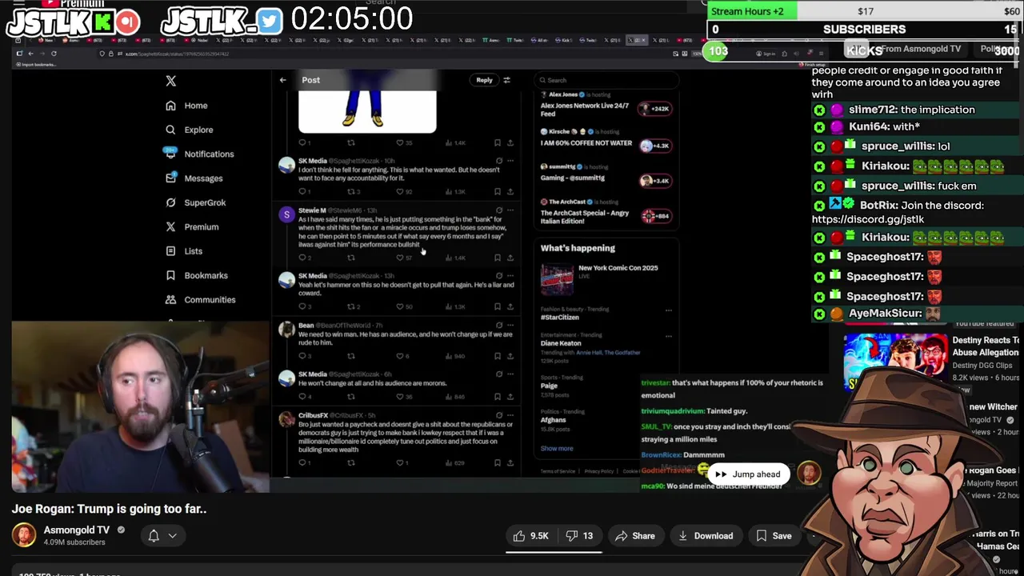Share SK Media's 10h reply
The image size is (1024, 576).
pyautogui.click(x=510, y=192)
